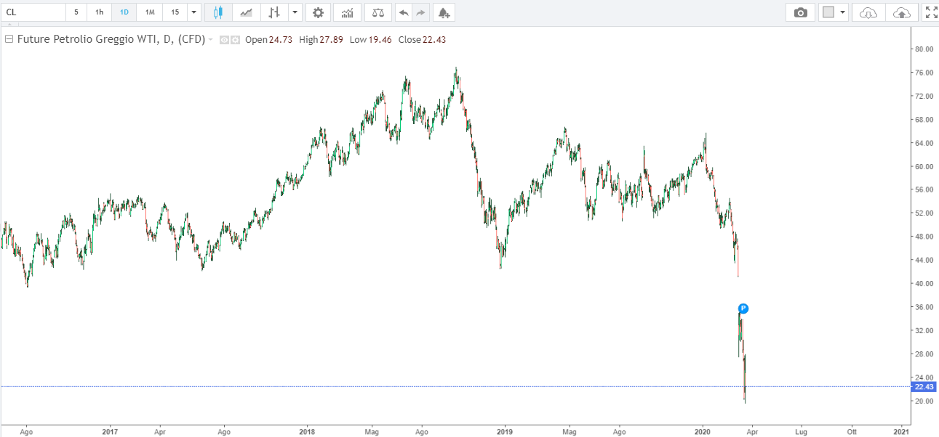Click the compare symbols scales icon
Screen dimensions: 939x437
[377, 12]
